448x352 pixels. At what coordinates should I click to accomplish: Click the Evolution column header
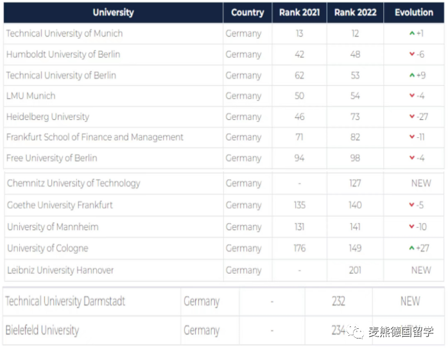point(414,12)
